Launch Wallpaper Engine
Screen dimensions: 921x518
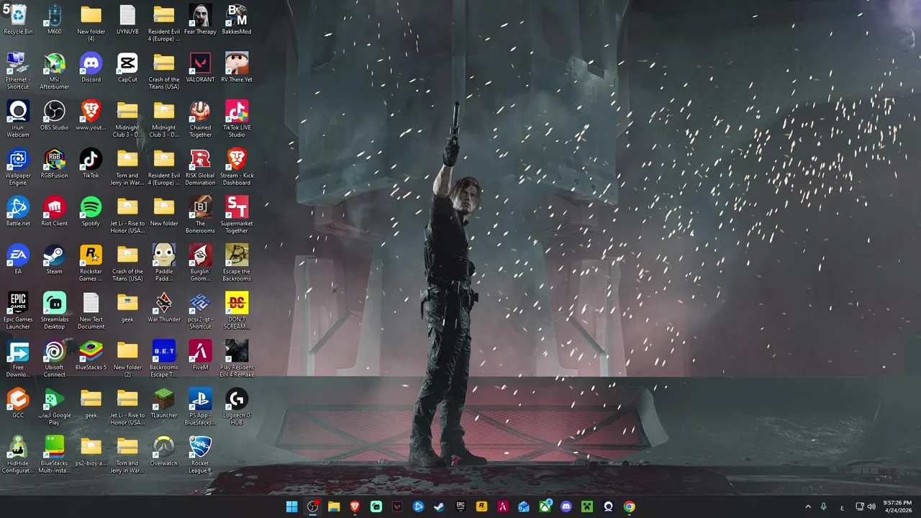click(x=18, y=167)
